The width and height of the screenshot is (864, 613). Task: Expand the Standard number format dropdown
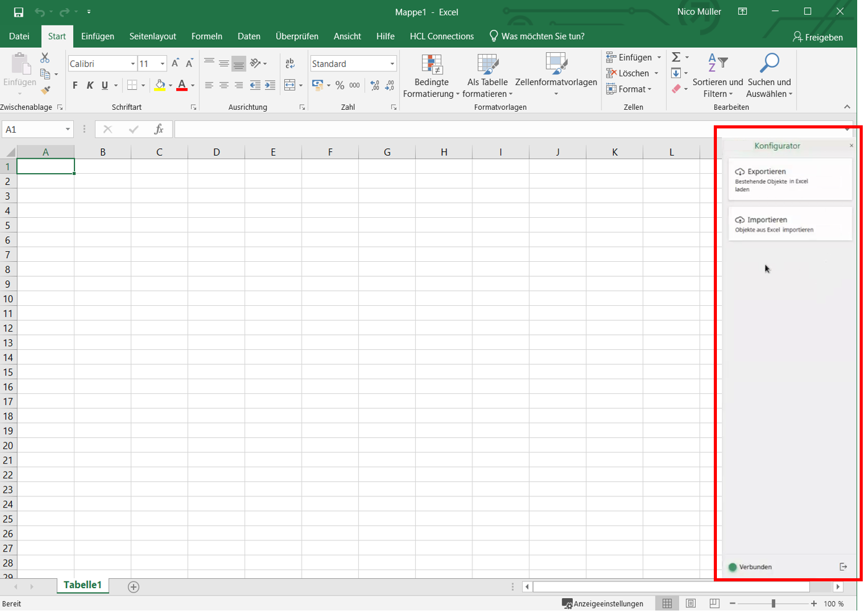(x=392, y=64)
